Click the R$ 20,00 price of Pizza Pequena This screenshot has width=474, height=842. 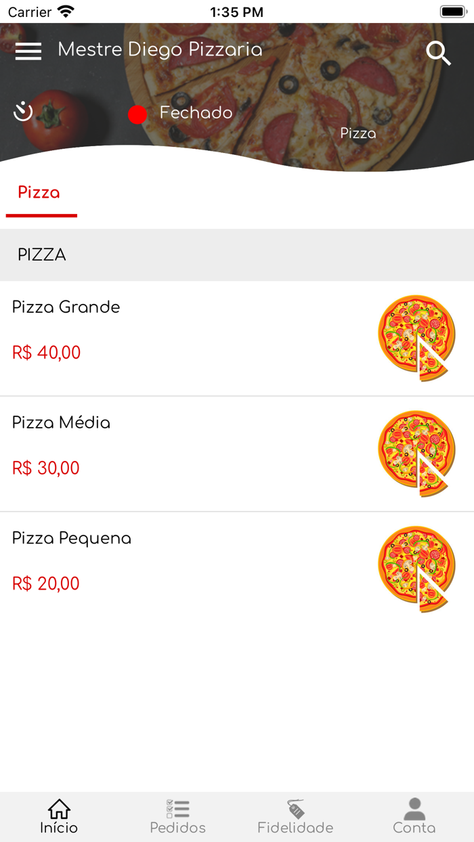tap(45, 583)
